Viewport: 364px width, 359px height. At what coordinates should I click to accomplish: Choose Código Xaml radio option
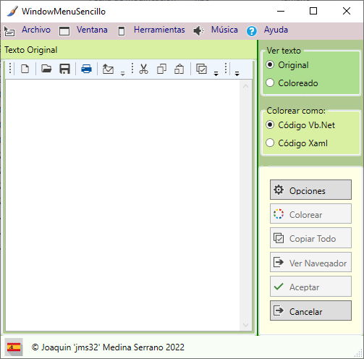[x=297, y=143]
